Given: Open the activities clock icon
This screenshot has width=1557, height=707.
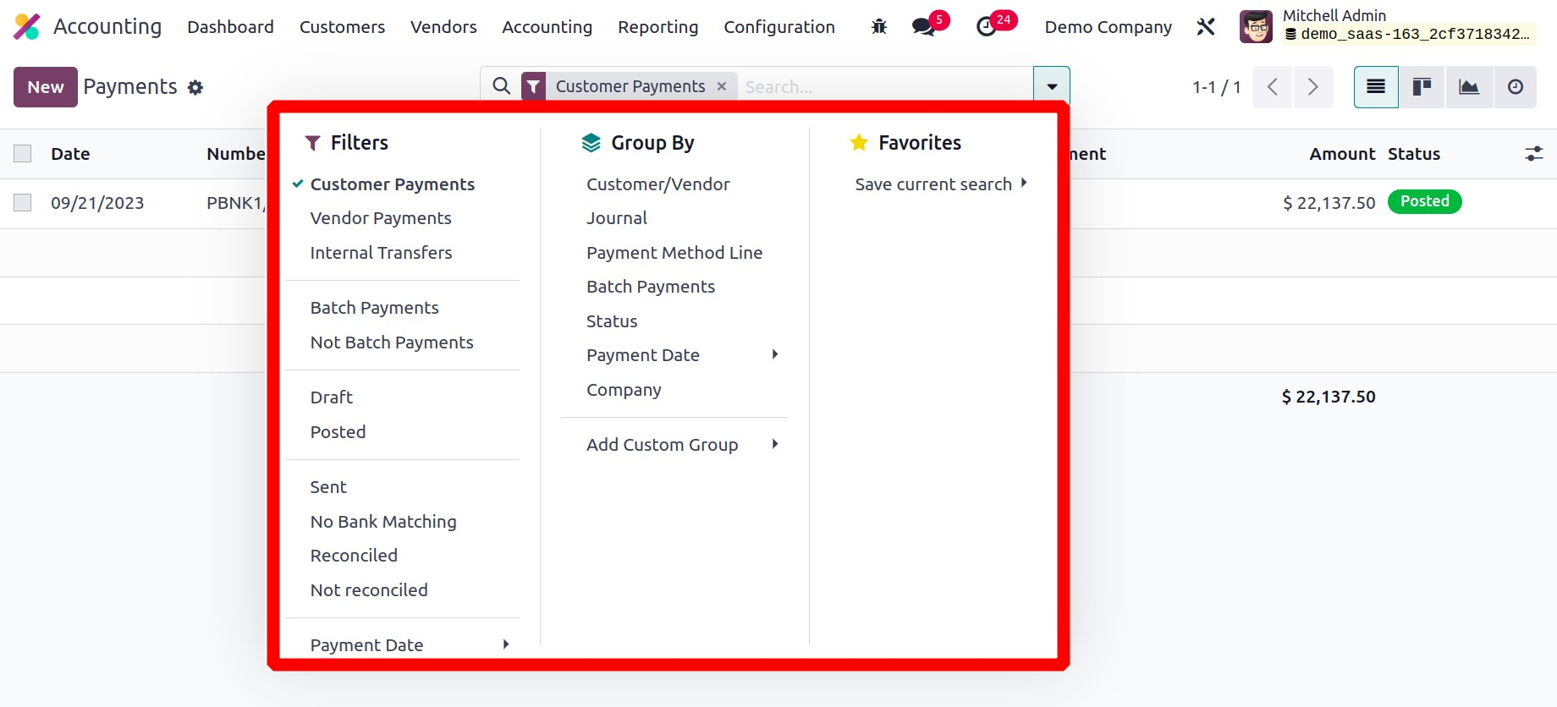Looking at the screenshot, I should 986,27.
